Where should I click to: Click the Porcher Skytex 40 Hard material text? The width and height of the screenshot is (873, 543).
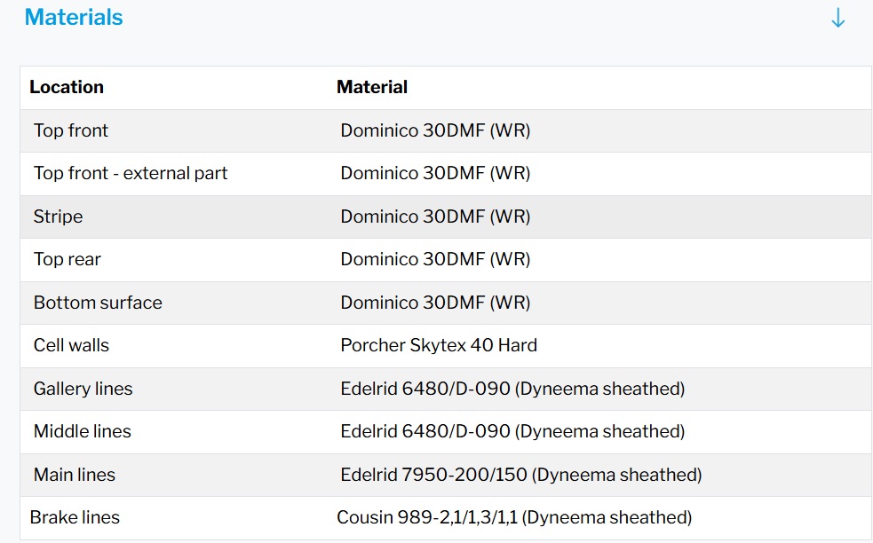pos(439,345)
